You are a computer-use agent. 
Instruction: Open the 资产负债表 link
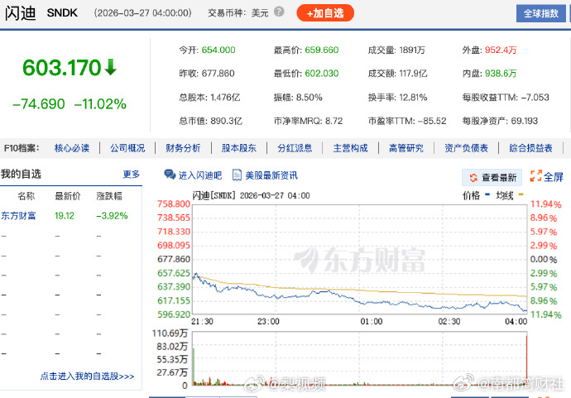tap(466, 148)
